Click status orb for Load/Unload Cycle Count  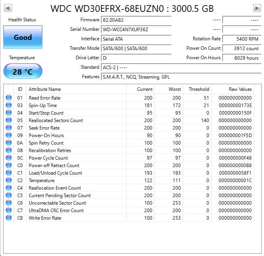pyautogui.click(x=9, y=173)
